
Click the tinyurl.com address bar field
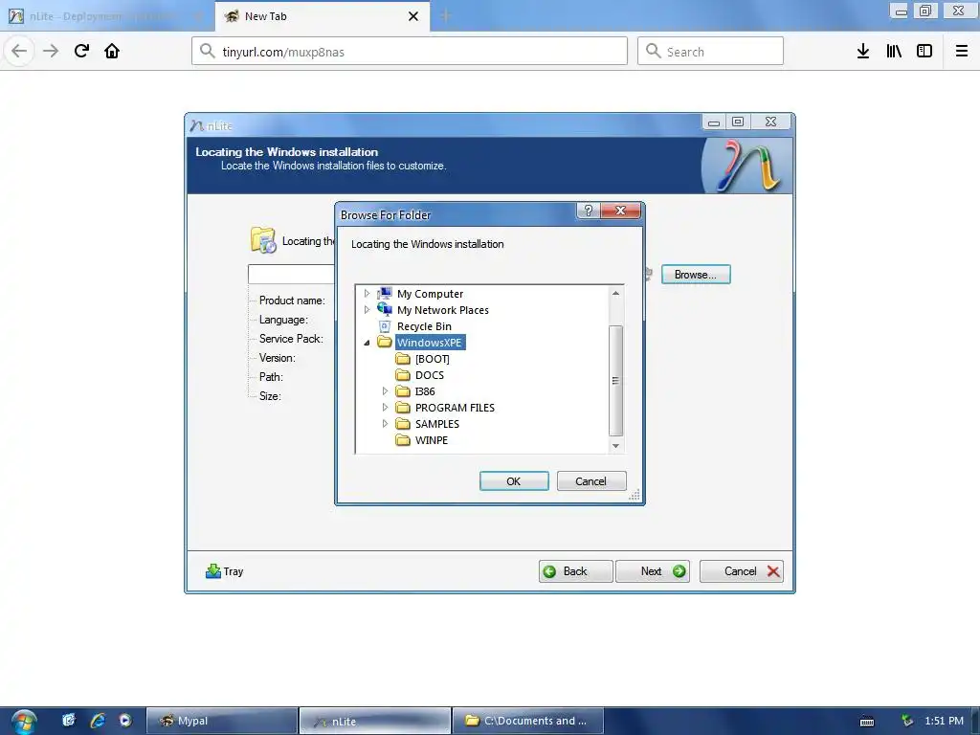(x=410, y=52)
